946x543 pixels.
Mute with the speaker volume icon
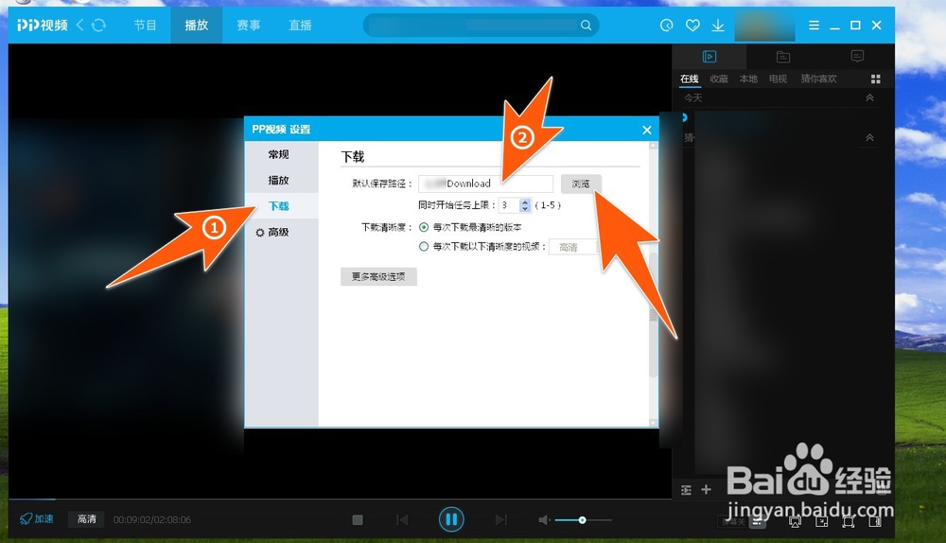click(544, 519)
